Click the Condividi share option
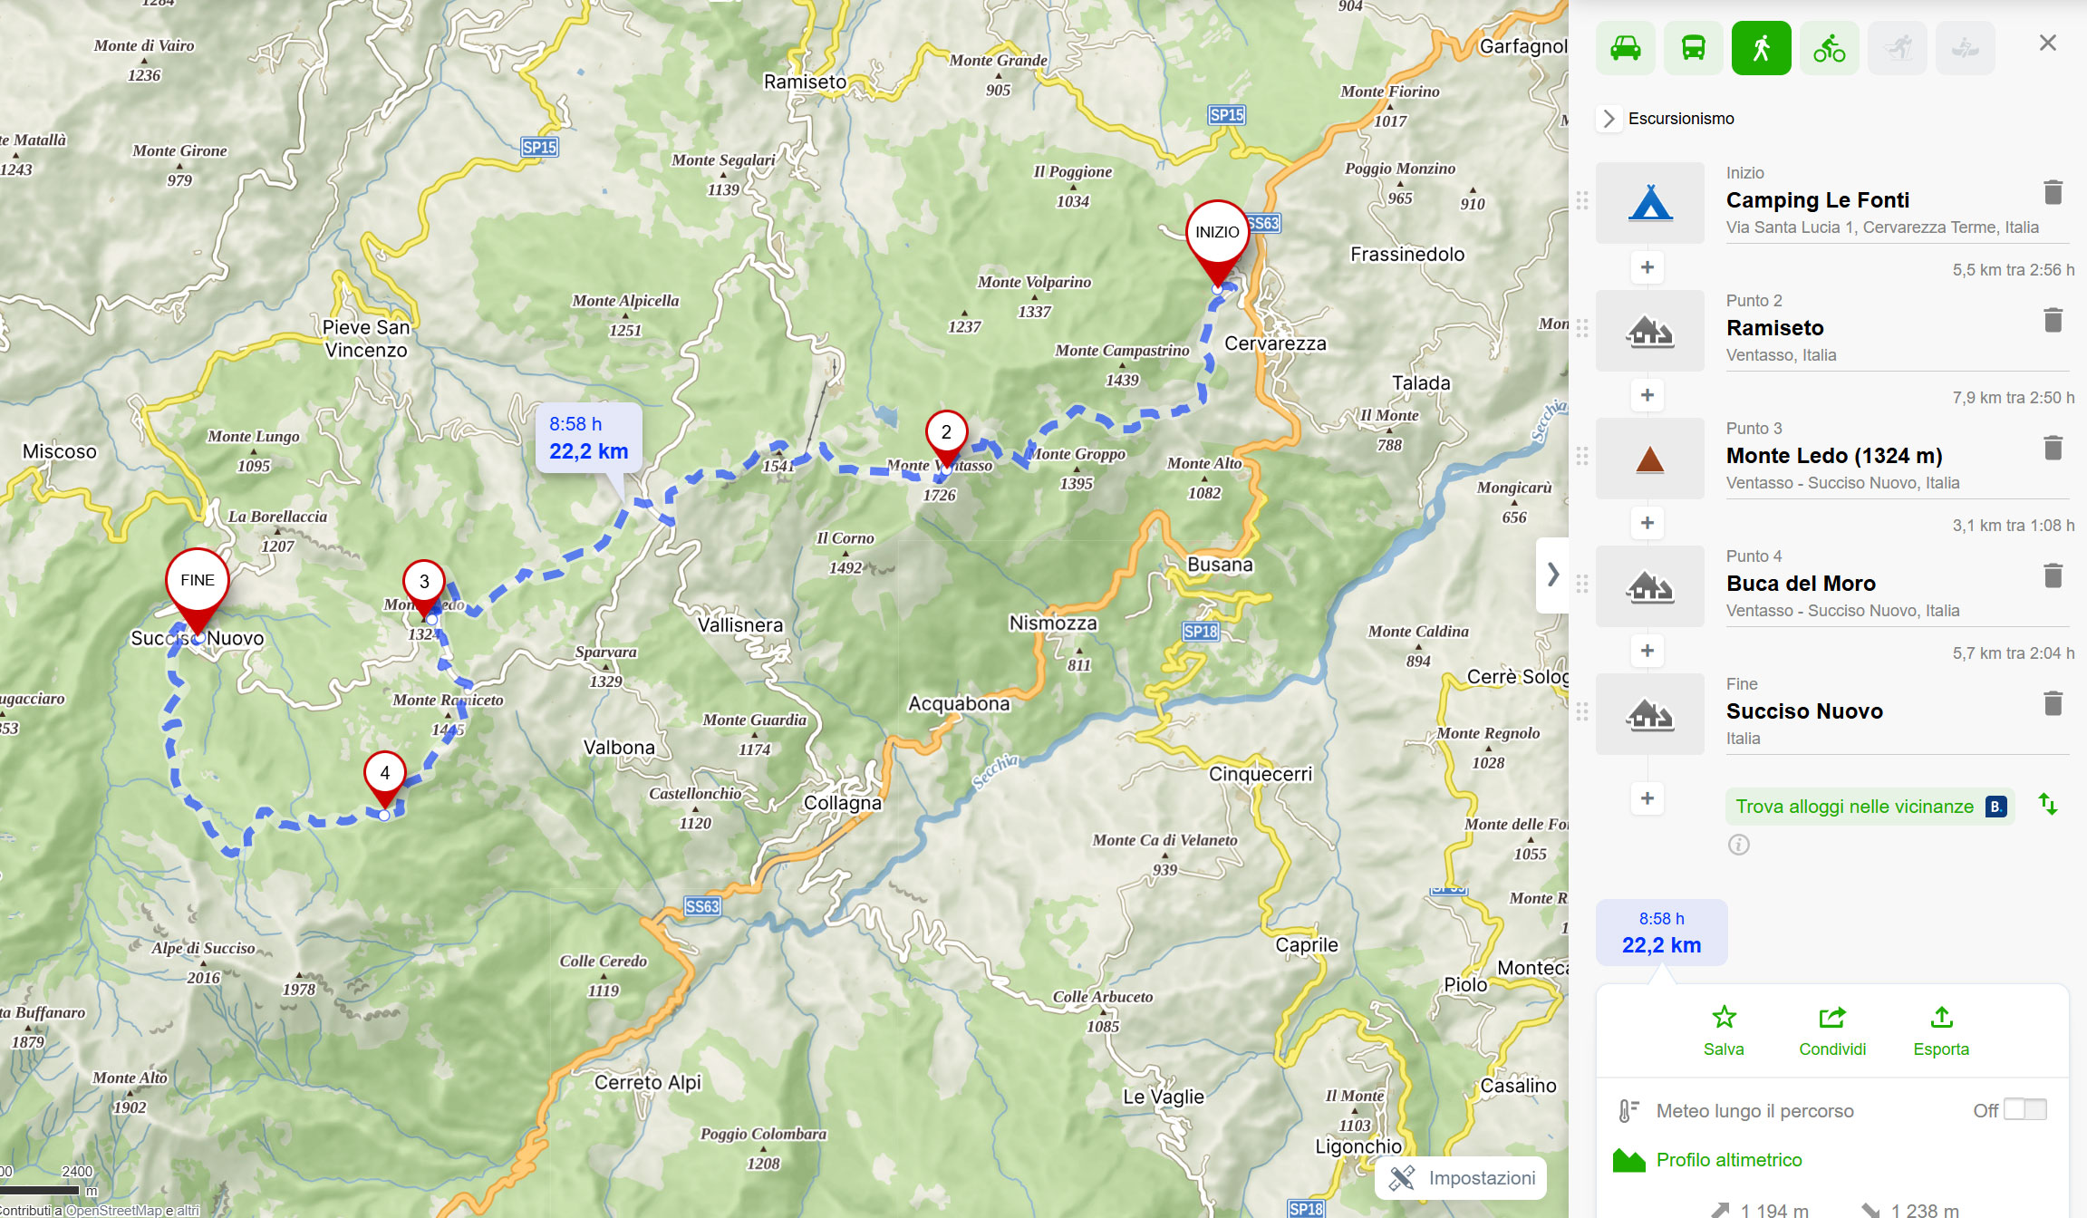Image resolution: width=2087 pixels, height=1218 pixels. pyautogui.click(x=1832, y=1030)
